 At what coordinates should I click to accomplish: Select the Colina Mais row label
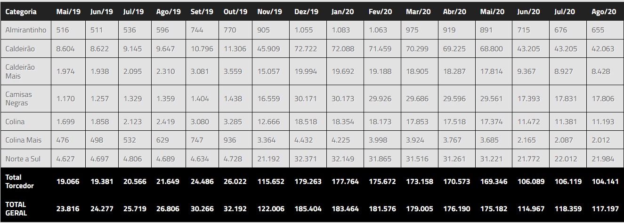click(24, 140)
